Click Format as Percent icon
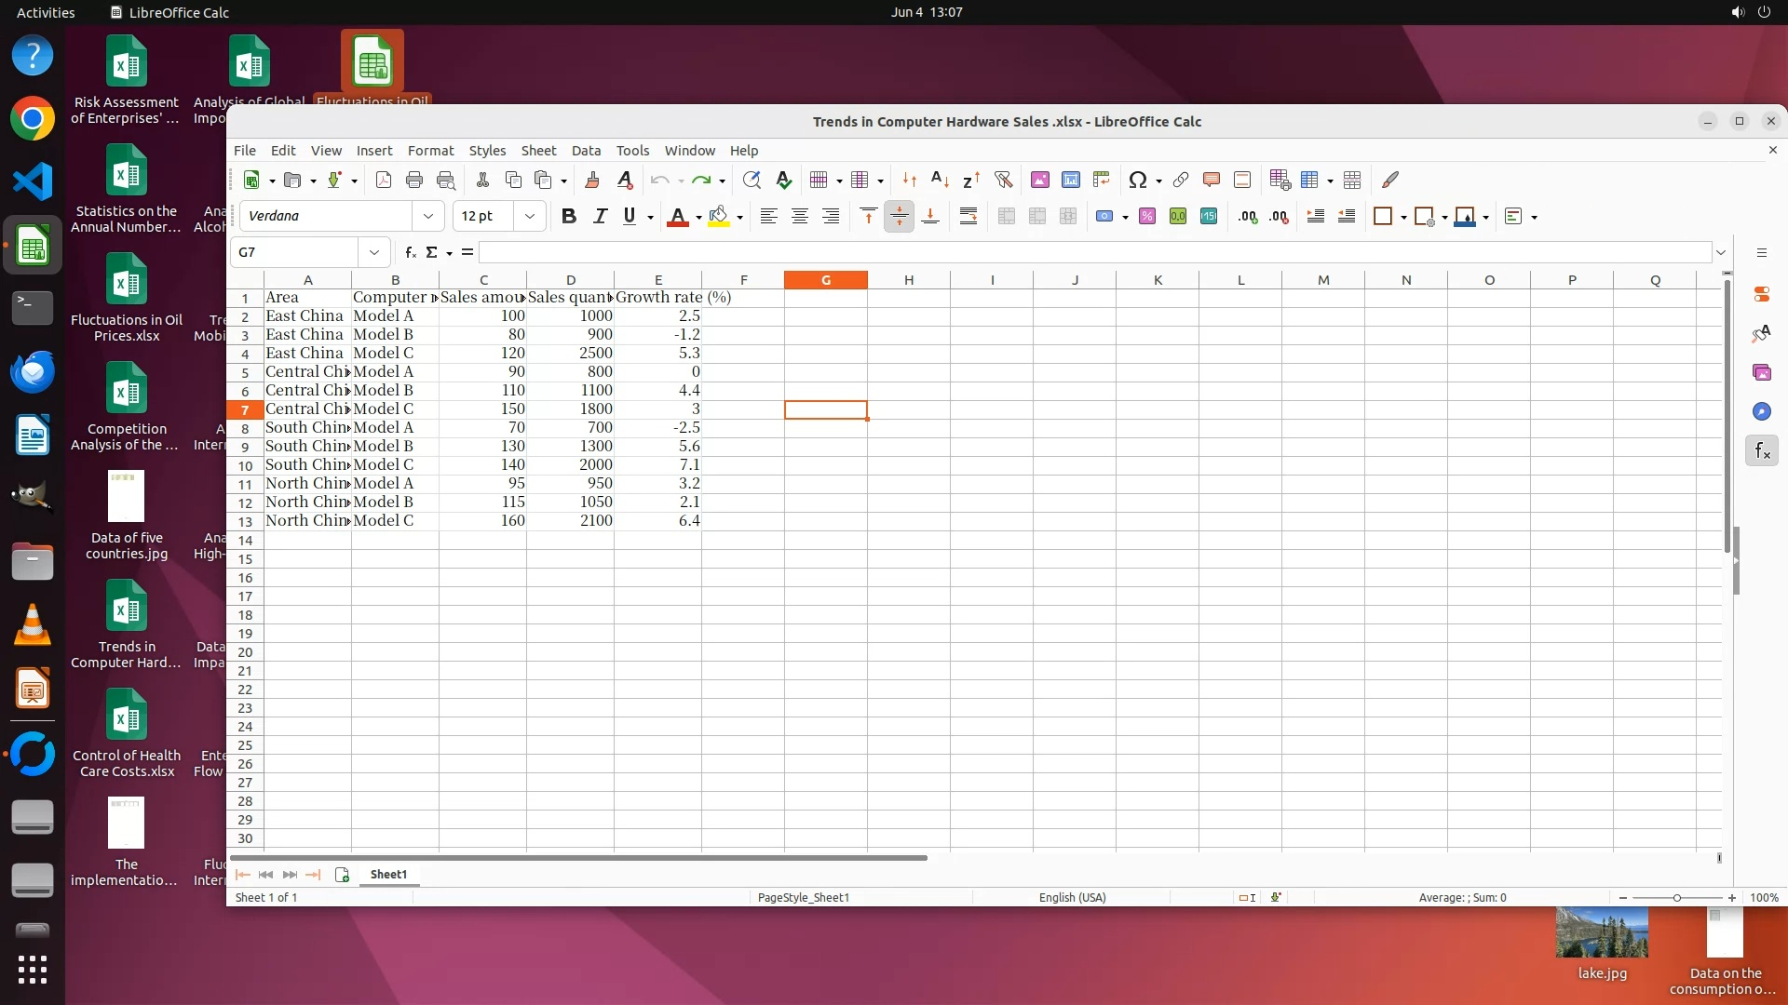Viewport: 1788px width, 1005px height. tap(1146, 217)
